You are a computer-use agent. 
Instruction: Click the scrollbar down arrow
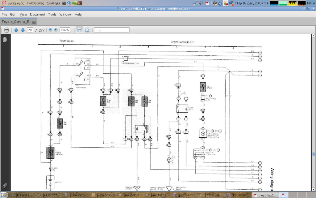tap(314, 189)
